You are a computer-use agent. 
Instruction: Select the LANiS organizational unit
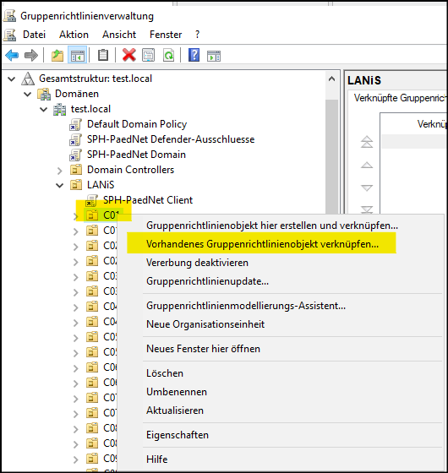click(101, 185)
